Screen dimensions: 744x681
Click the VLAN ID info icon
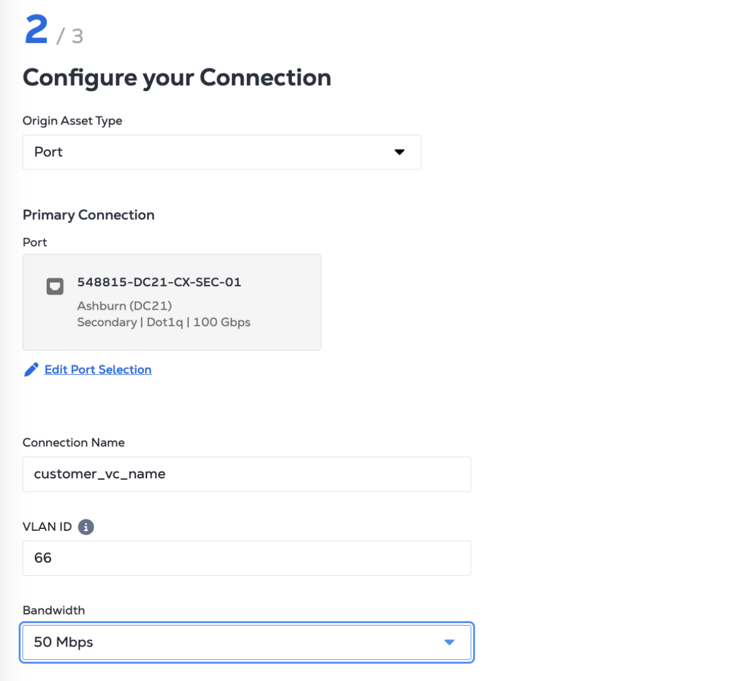[x=86, y=527]
